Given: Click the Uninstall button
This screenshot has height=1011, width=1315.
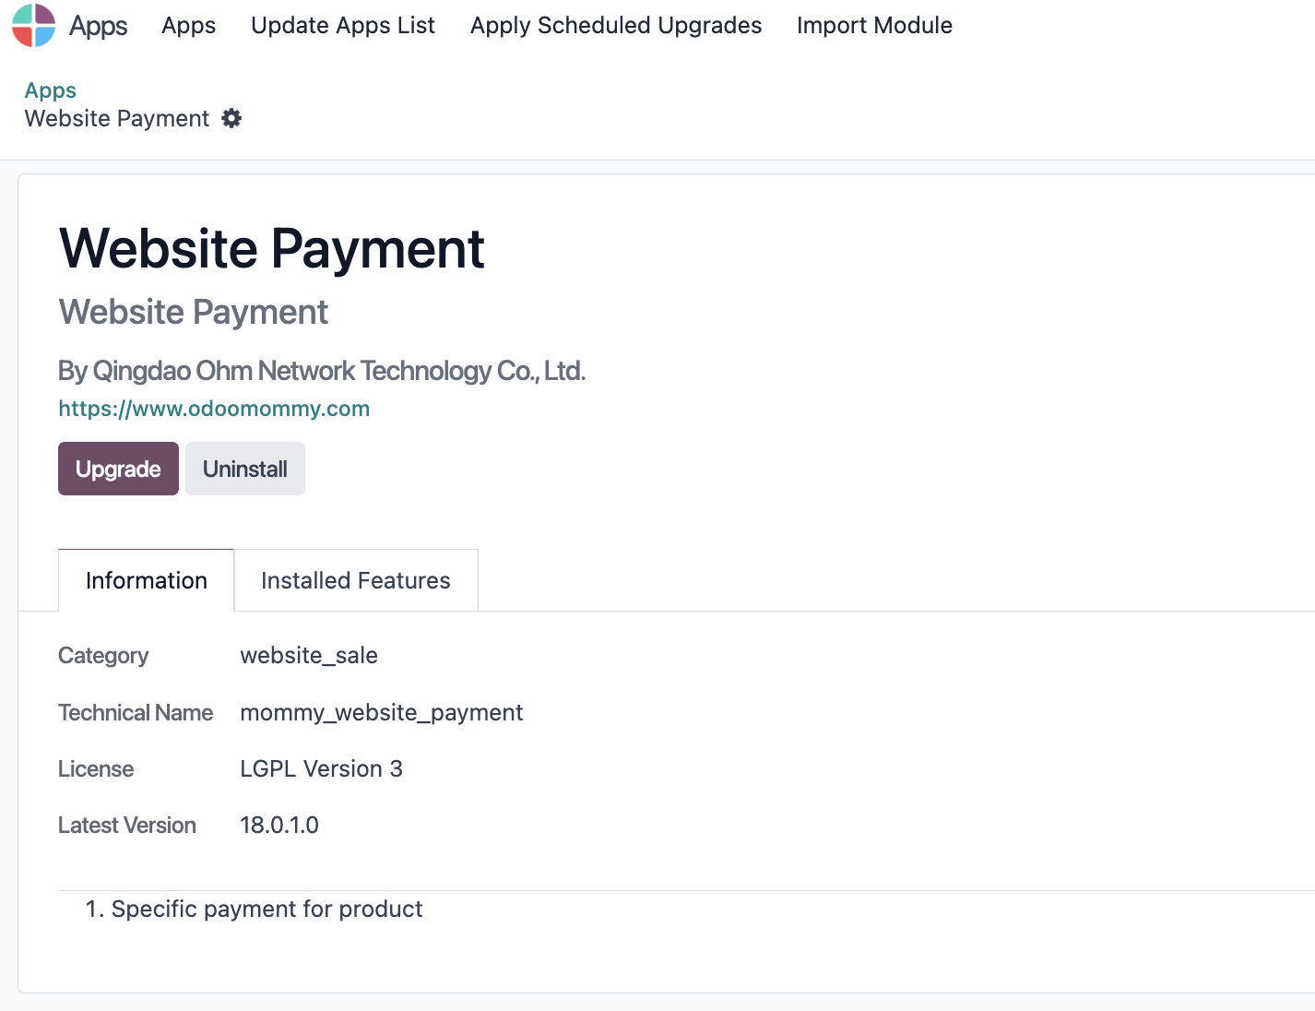Looking at the screenshot, I should tap(245, 469).
